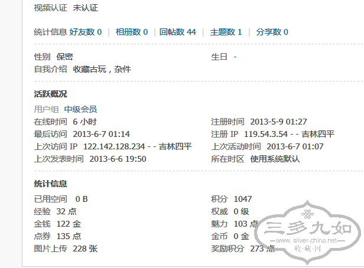Click the 未认证 video verification status
Screen dimensions: 364x268
[x=85, y=8]
